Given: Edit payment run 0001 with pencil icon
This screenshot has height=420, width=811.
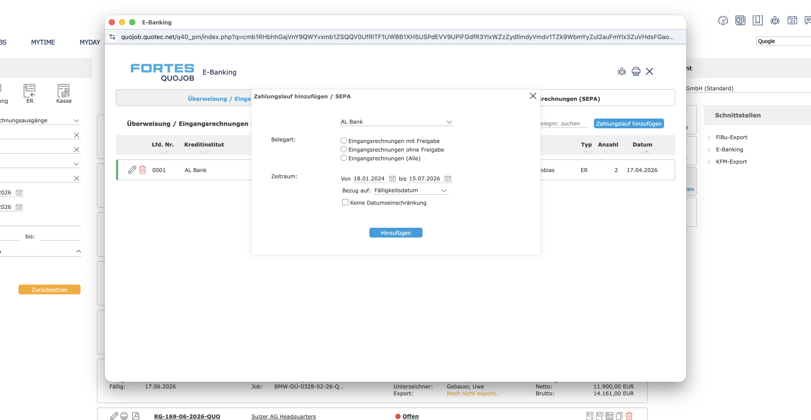Looking at the screenshot, I should [x=132, y=170].
